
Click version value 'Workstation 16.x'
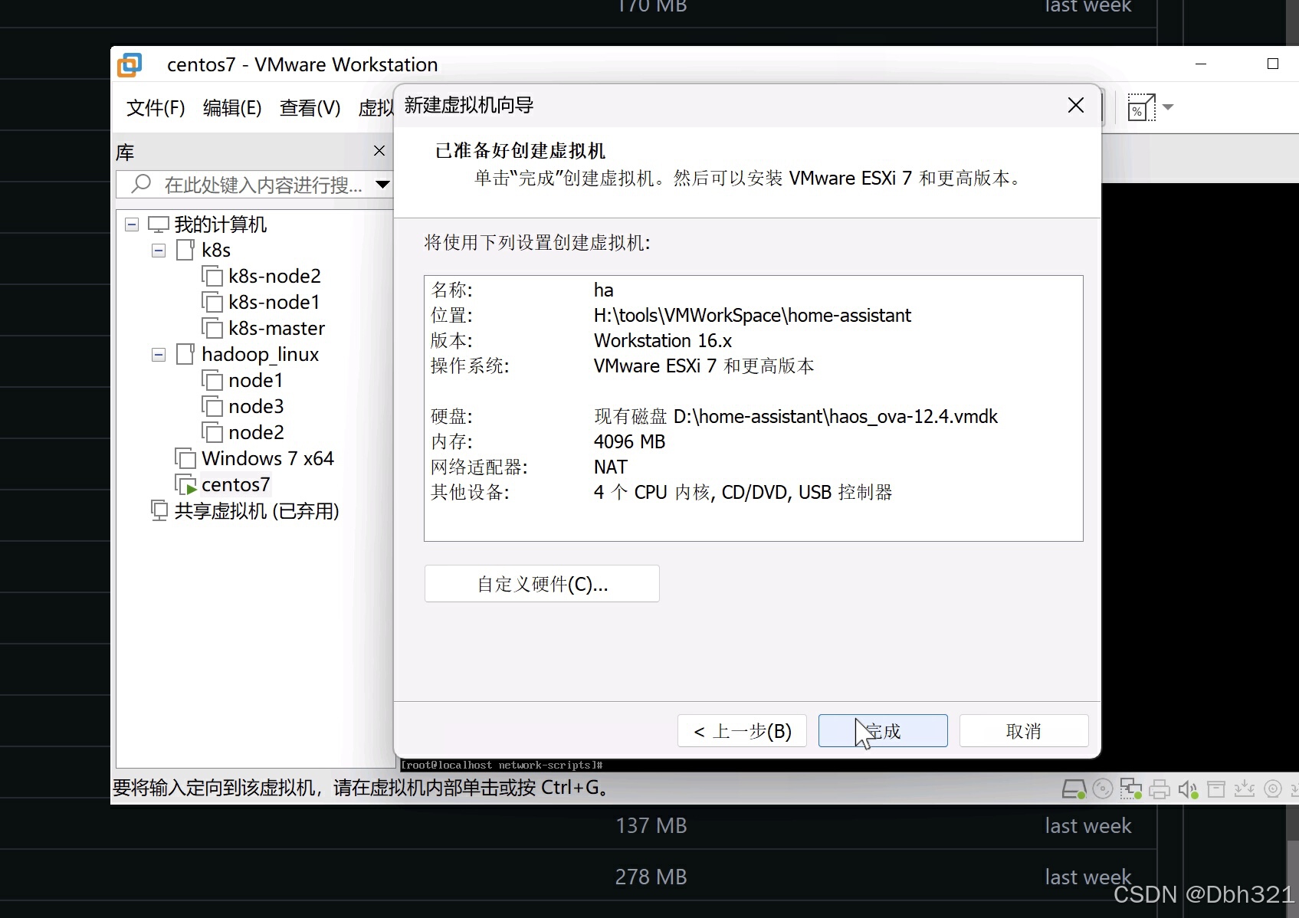[663, 340]
